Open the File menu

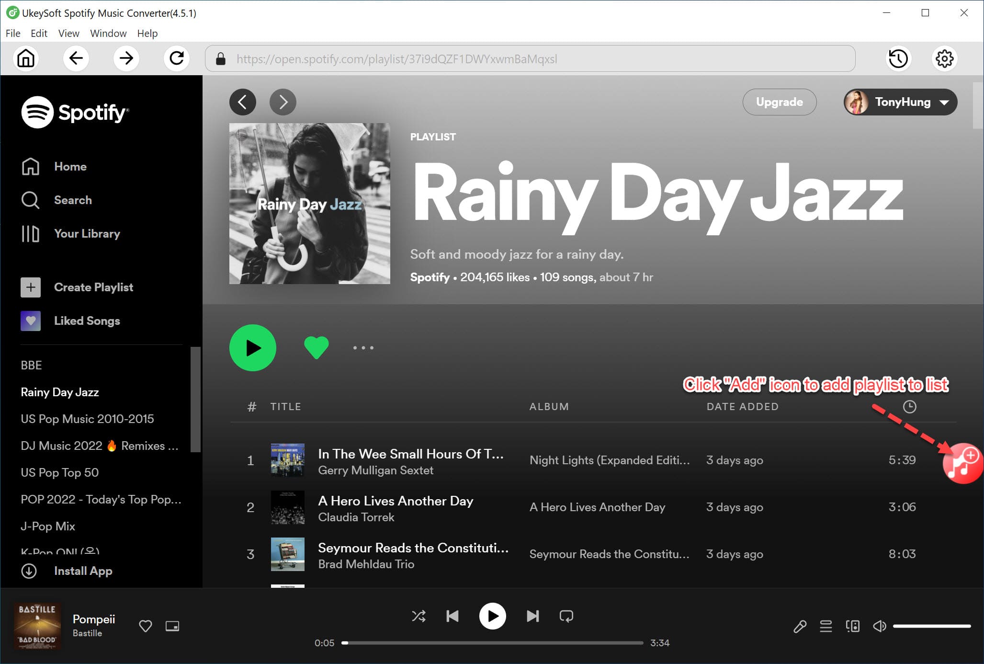coord(12,34)
